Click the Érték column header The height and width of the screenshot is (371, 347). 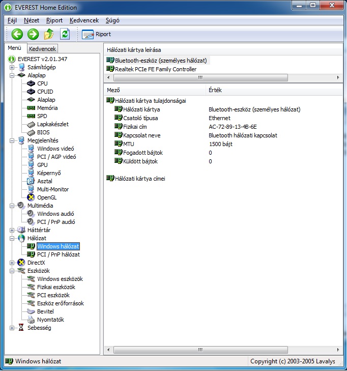click(274, 90)
